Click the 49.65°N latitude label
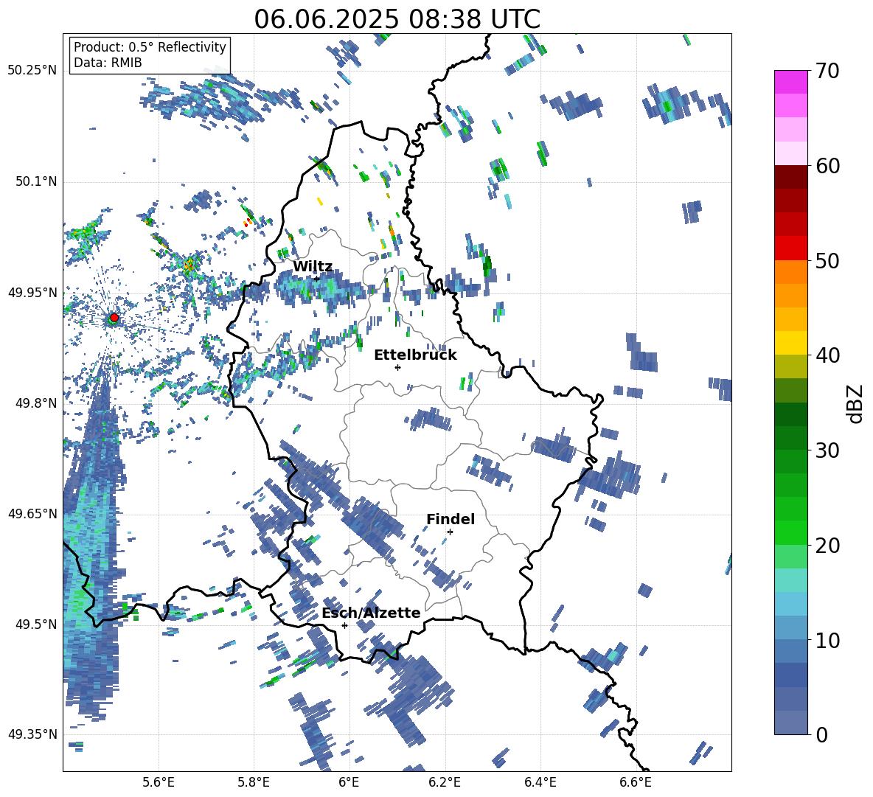 (x=32, y=513)
